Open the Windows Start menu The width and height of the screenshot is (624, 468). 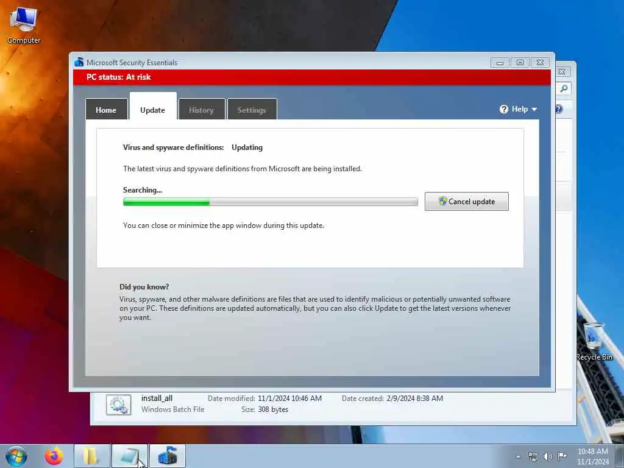pos(16,456)
